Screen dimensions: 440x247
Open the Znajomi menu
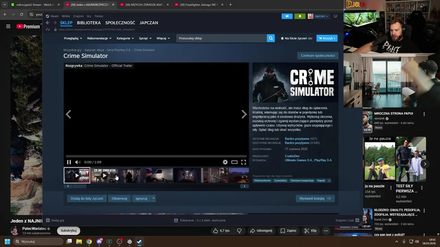[78, 16]
